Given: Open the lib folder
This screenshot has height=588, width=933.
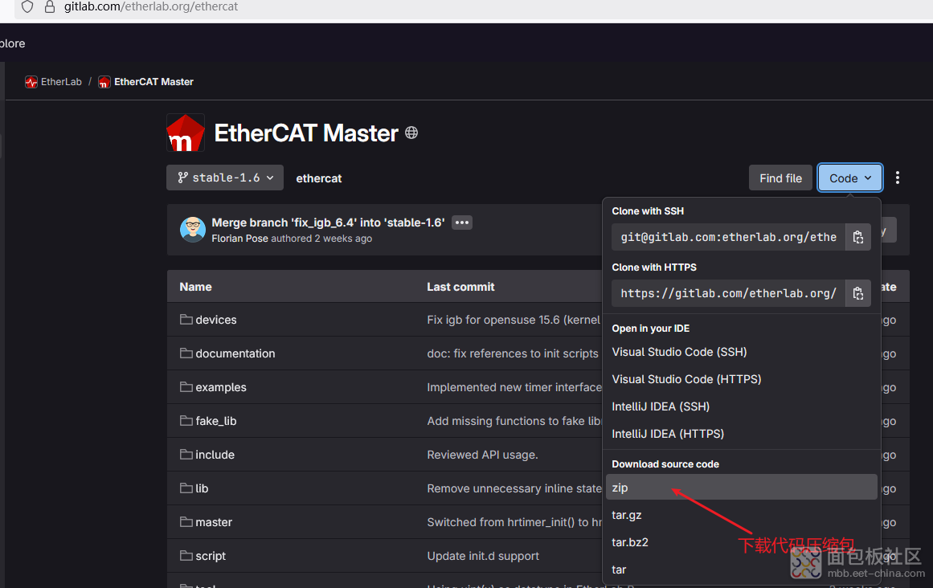Looking at the screenshot, I should click(x=202, y=488).
